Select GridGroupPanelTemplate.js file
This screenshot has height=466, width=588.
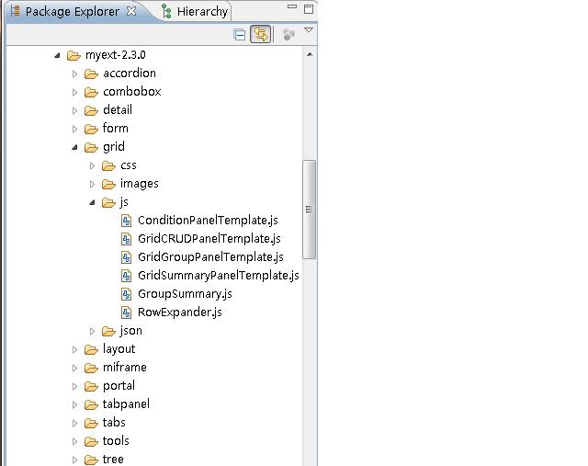pos(209,257)
